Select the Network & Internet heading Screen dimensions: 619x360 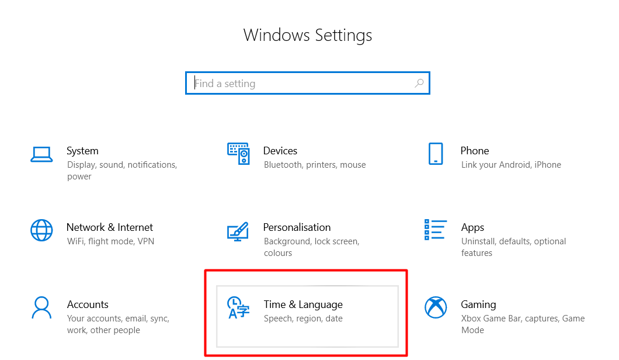[110, 227]
